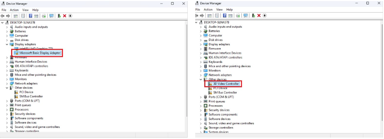Click the Forward arrow in left Device Manager toolbar
The height and width of the screenshot is (139, 384).
8,16
